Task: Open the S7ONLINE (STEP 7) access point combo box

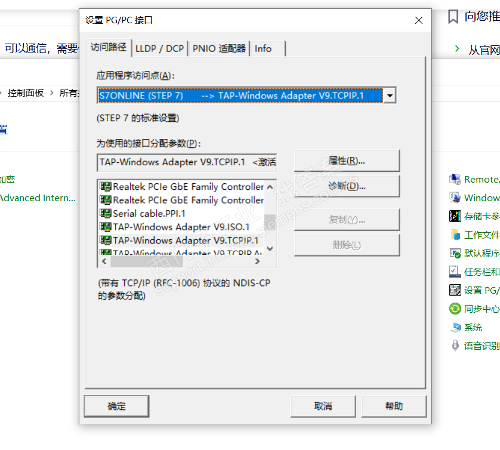Action: [x=246, y=95]
